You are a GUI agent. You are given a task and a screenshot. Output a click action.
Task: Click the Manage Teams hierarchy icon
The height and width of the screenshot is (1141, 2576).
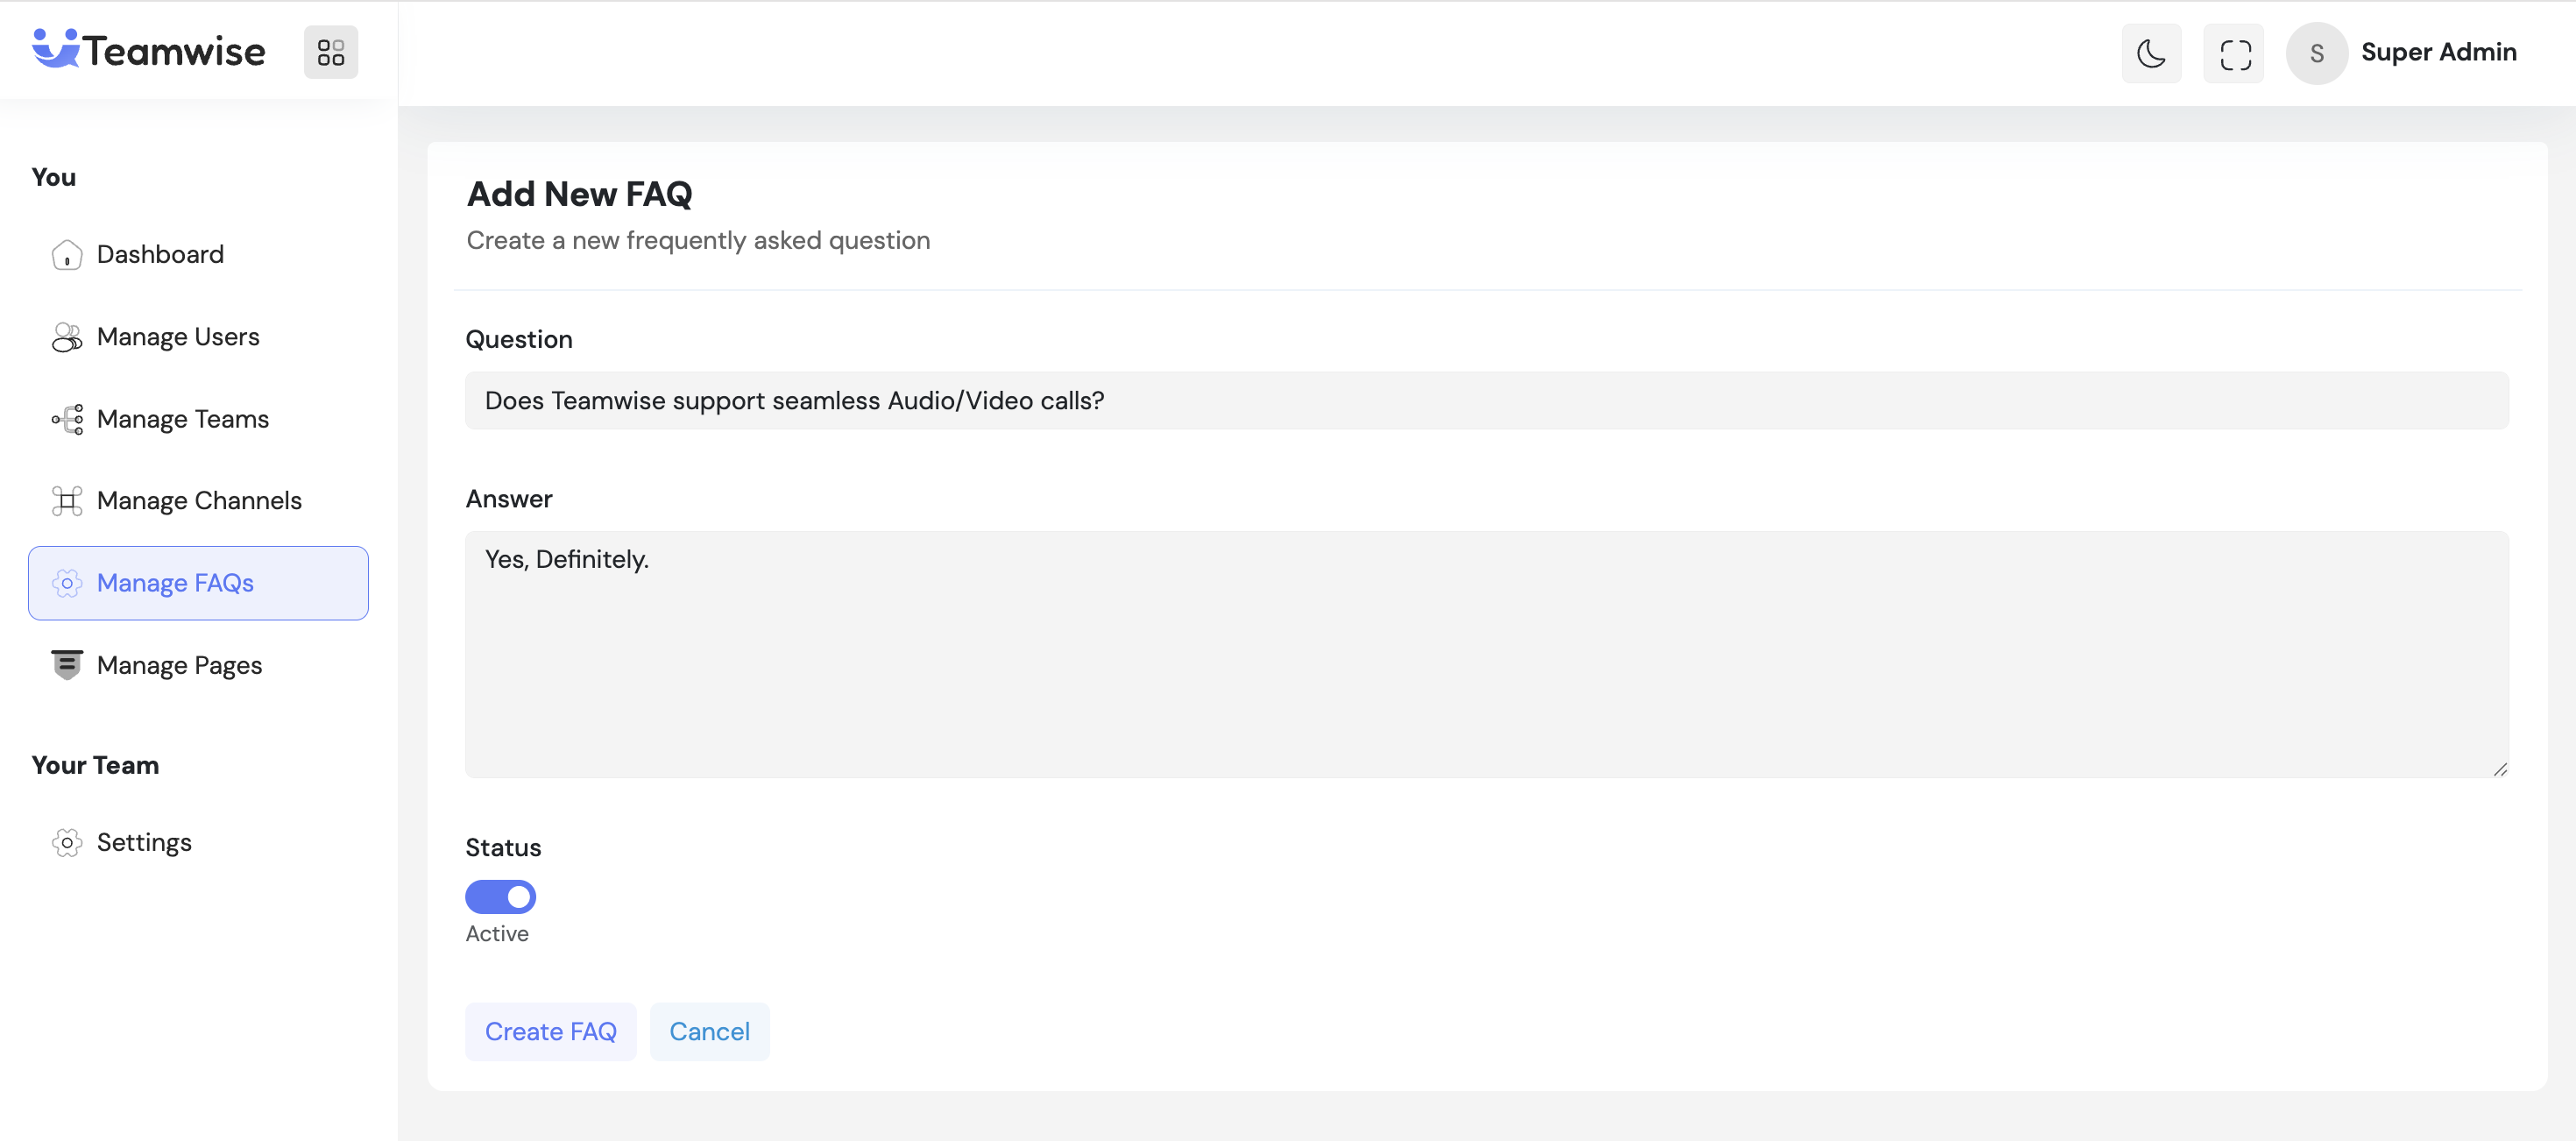67,419
